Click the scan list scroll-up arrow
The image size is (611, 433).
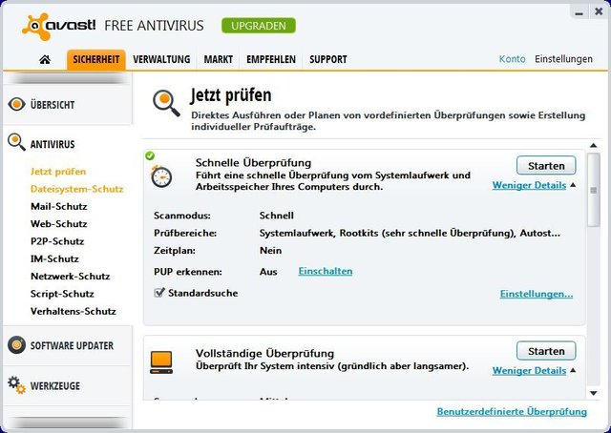tap(594, 145)
